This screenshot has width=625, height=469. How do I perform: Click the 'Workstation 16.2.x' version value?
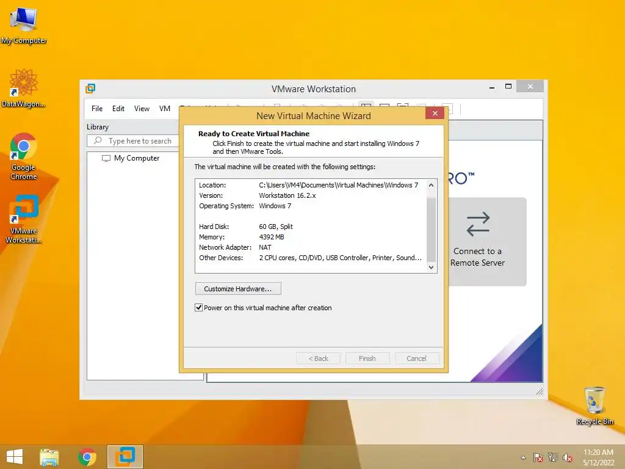(x=287, y=195)
